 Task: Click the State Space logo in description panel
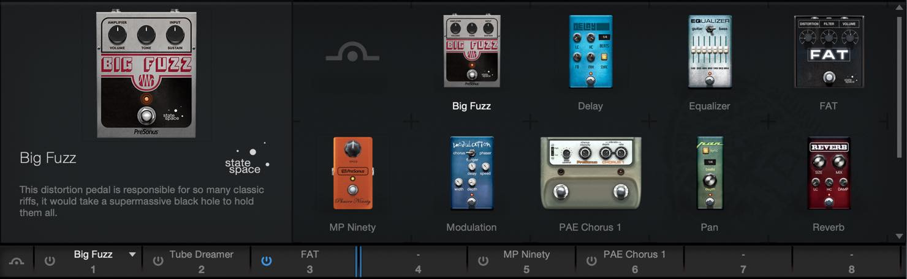pos(248,160)
